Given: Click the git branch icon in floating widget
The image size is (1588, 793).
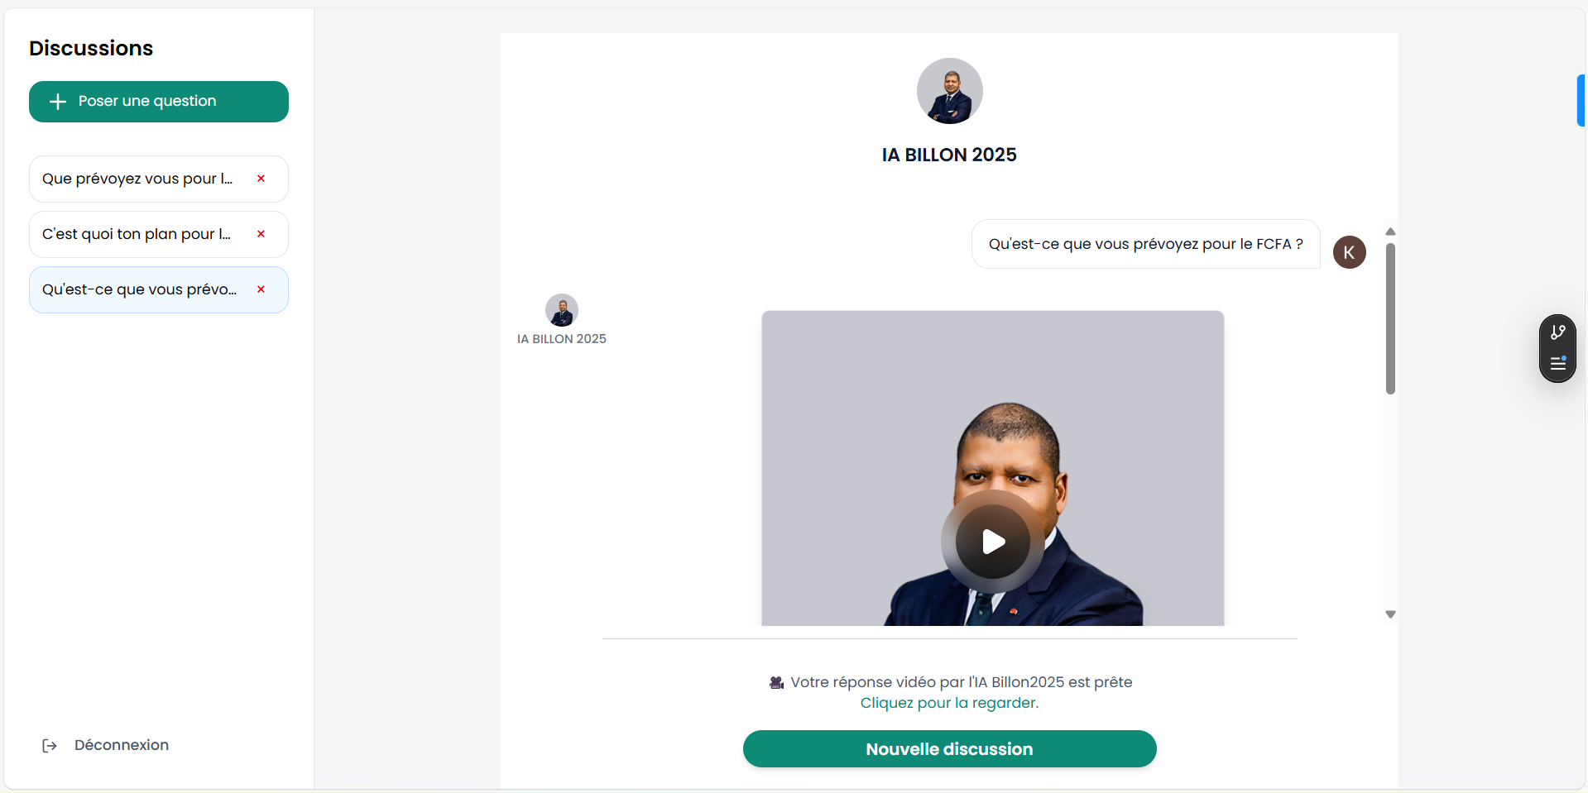Looking at the screenshot, I should [1557, 332].
